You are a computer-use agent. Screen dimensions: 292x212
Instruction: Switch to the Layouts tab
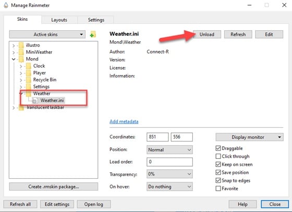tap(59, 20)
